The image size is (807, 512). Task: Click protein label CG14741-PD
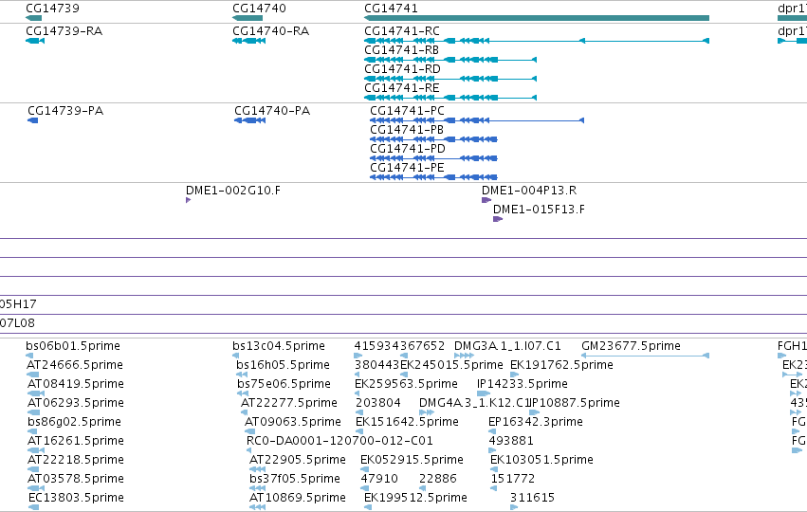click(x=408, y=149)
